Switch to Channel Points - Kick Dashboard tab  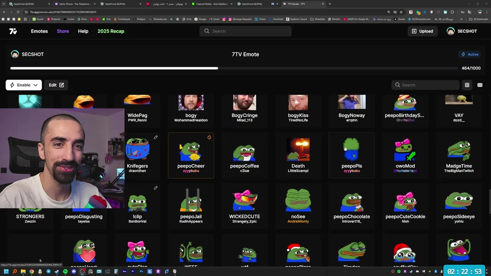pos(211,4)
